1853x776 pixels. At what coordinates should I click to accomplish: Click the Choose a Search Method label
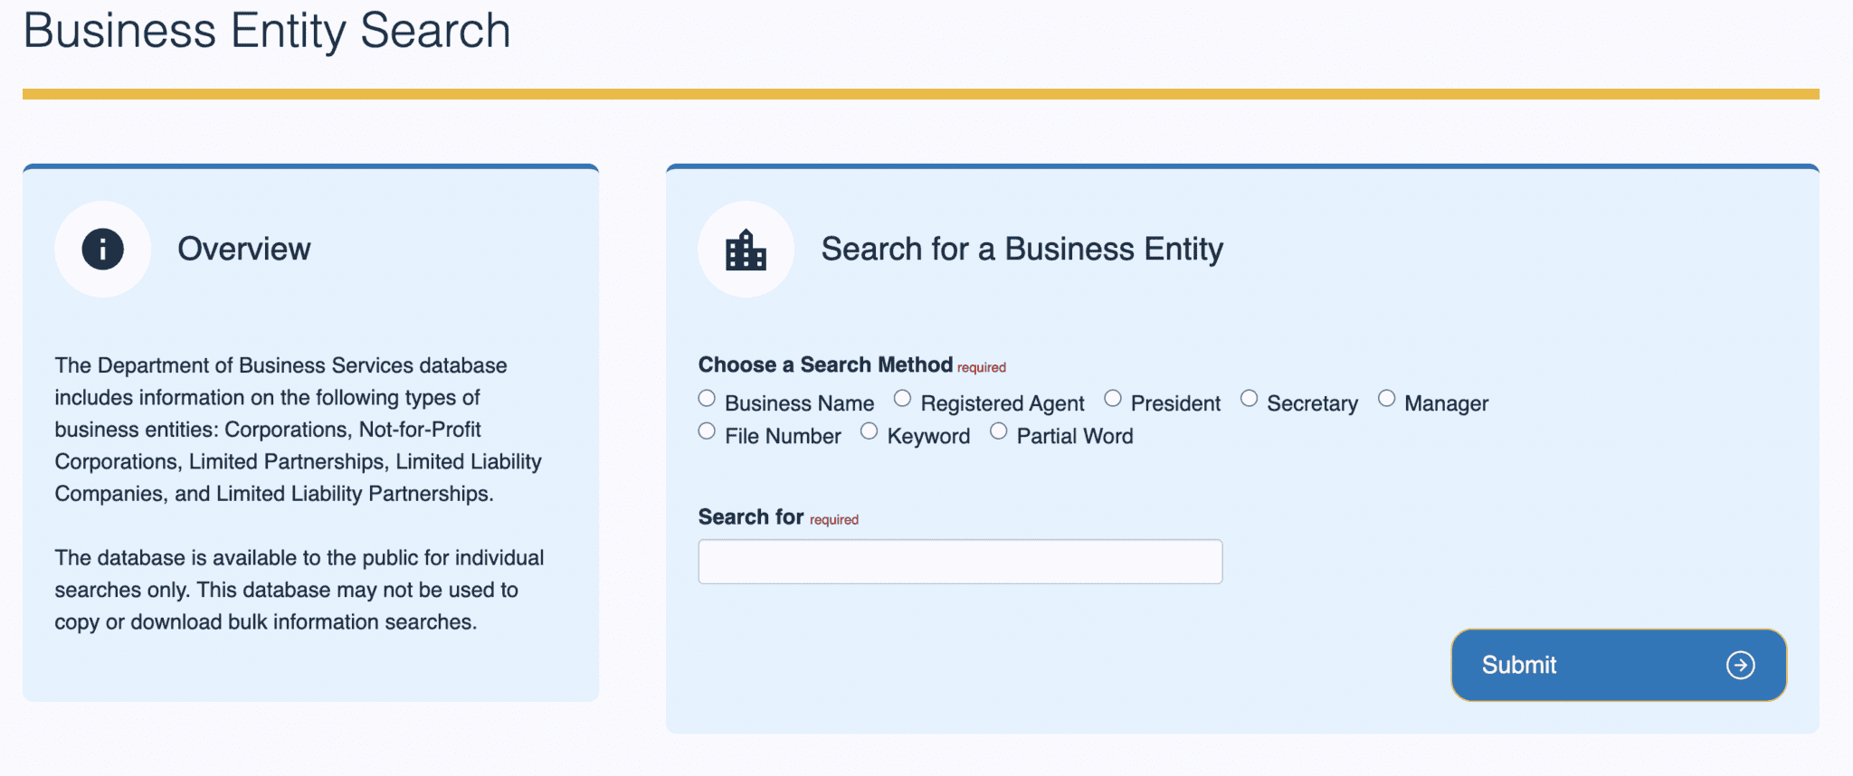[x=825, y=364]
